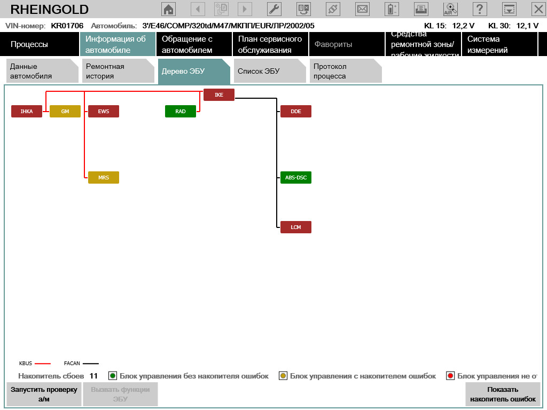Open План сервисного обслуживания tab
The height and width of the screenshot is (410, 547).
click(270, 44)
